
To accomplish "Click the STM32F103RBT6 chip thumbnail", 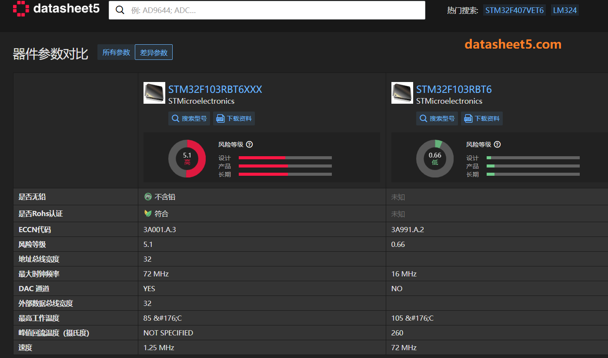I will (402, 93).
